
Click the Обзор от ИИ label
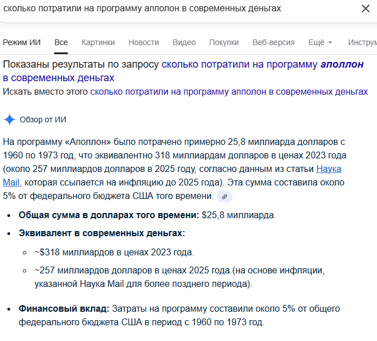(x=43, y=119)
